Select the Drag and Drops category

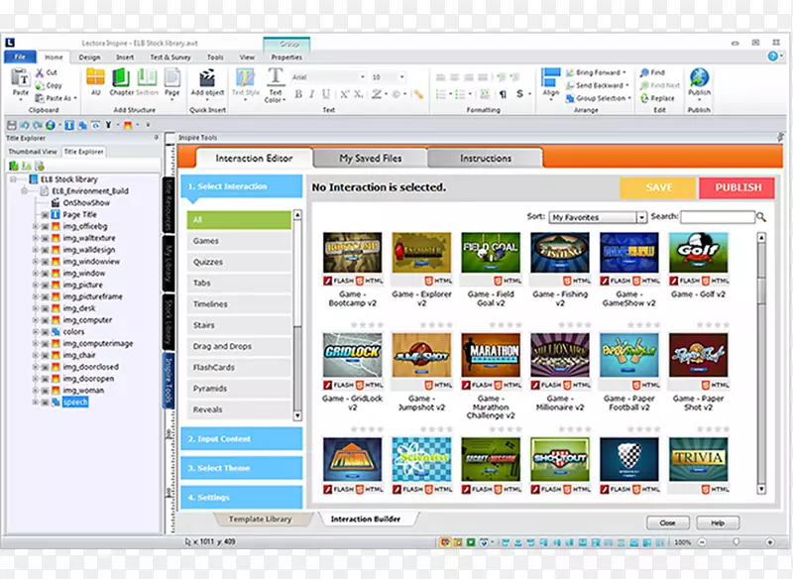click(x=239, y=346)
